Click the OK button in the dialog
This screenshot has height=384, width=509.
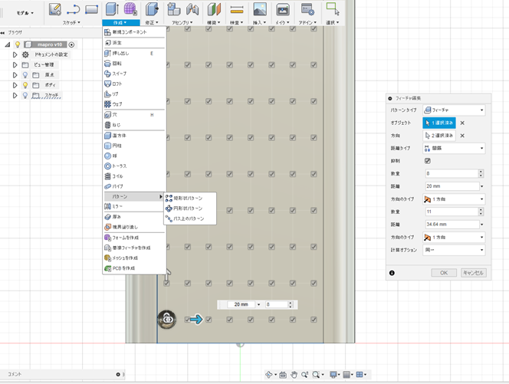point(444,273)
